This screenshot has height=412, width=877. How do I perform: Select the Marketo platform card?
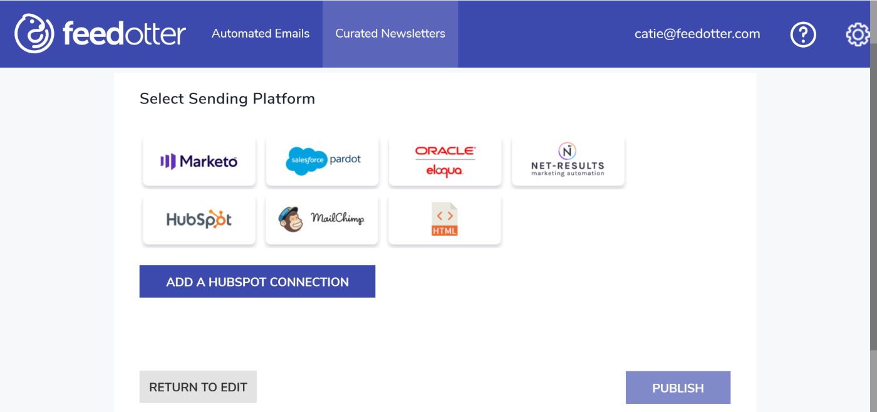tap(199, 161)
